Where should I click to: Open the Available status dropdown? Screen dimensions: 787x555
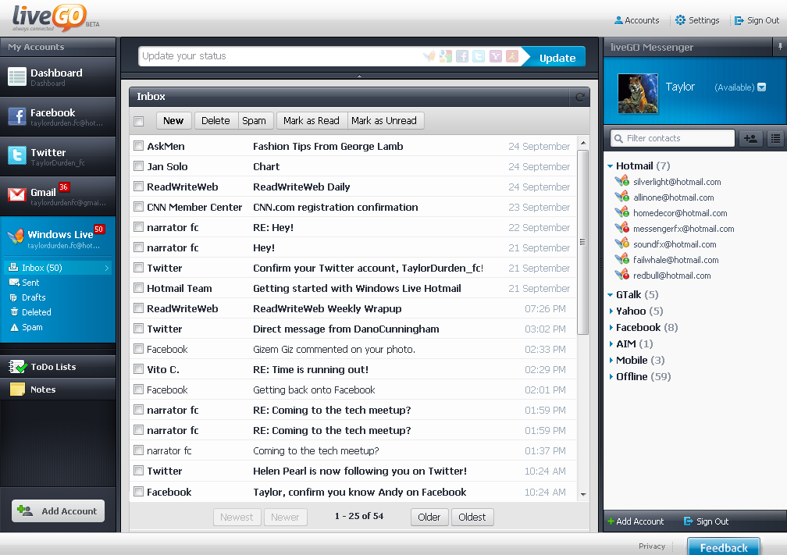point(761,87)
